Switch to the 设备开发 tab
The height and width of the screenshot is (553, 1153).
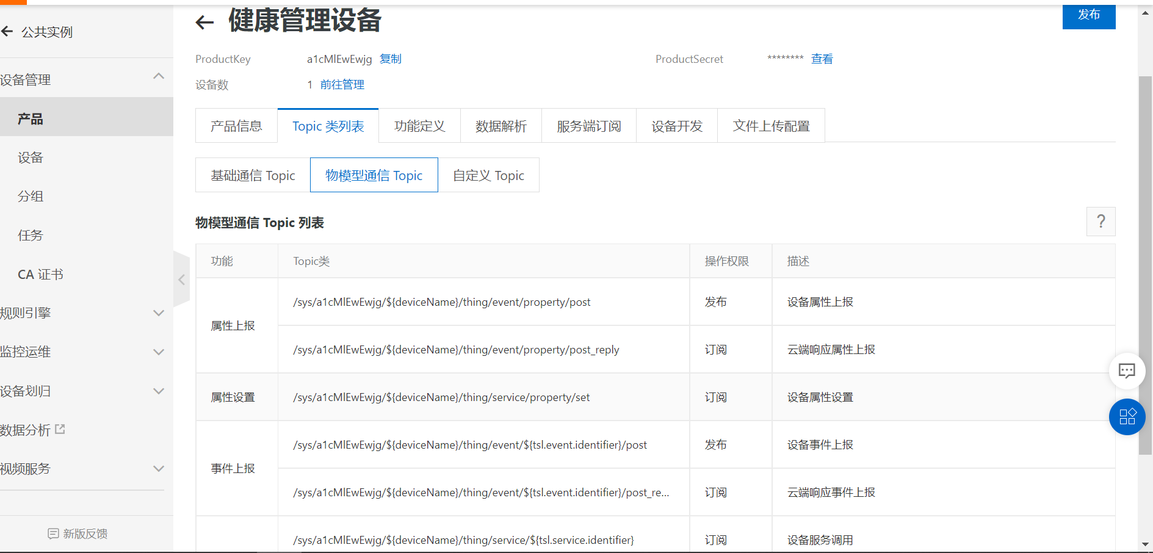point(677,126)
